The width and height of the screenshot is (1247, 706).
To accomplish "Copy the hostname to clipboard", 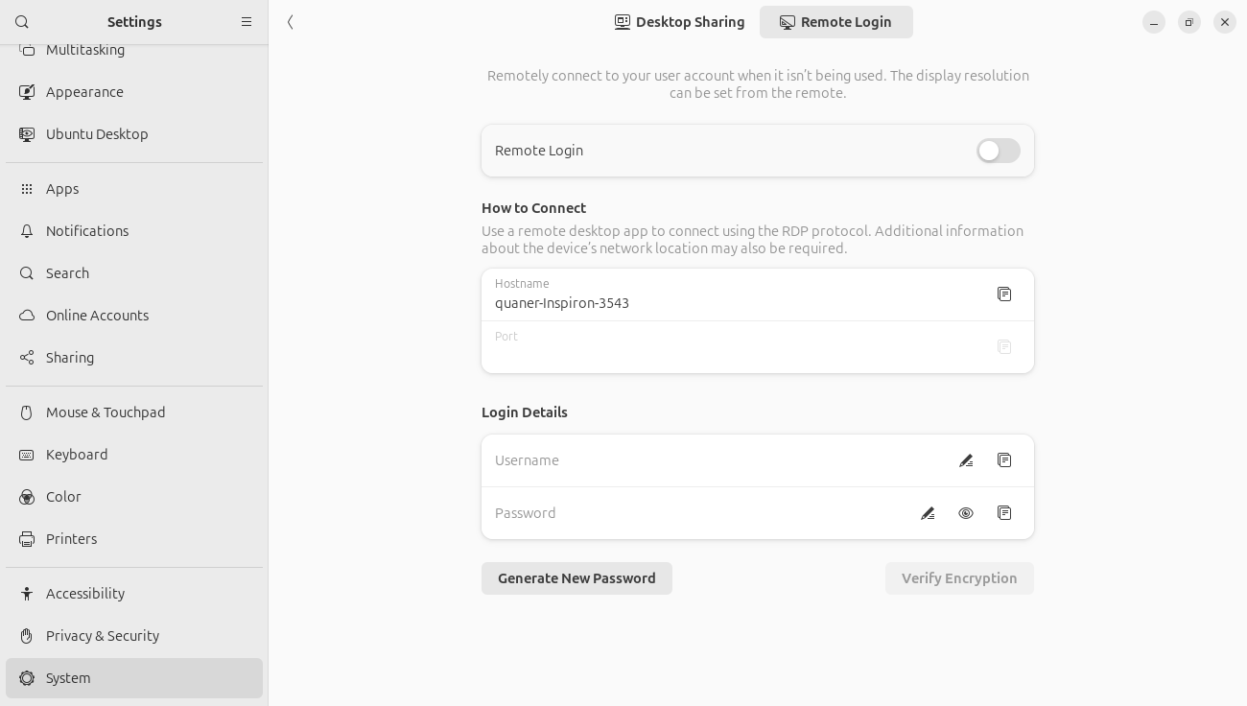I will [x=1004, y=294].
